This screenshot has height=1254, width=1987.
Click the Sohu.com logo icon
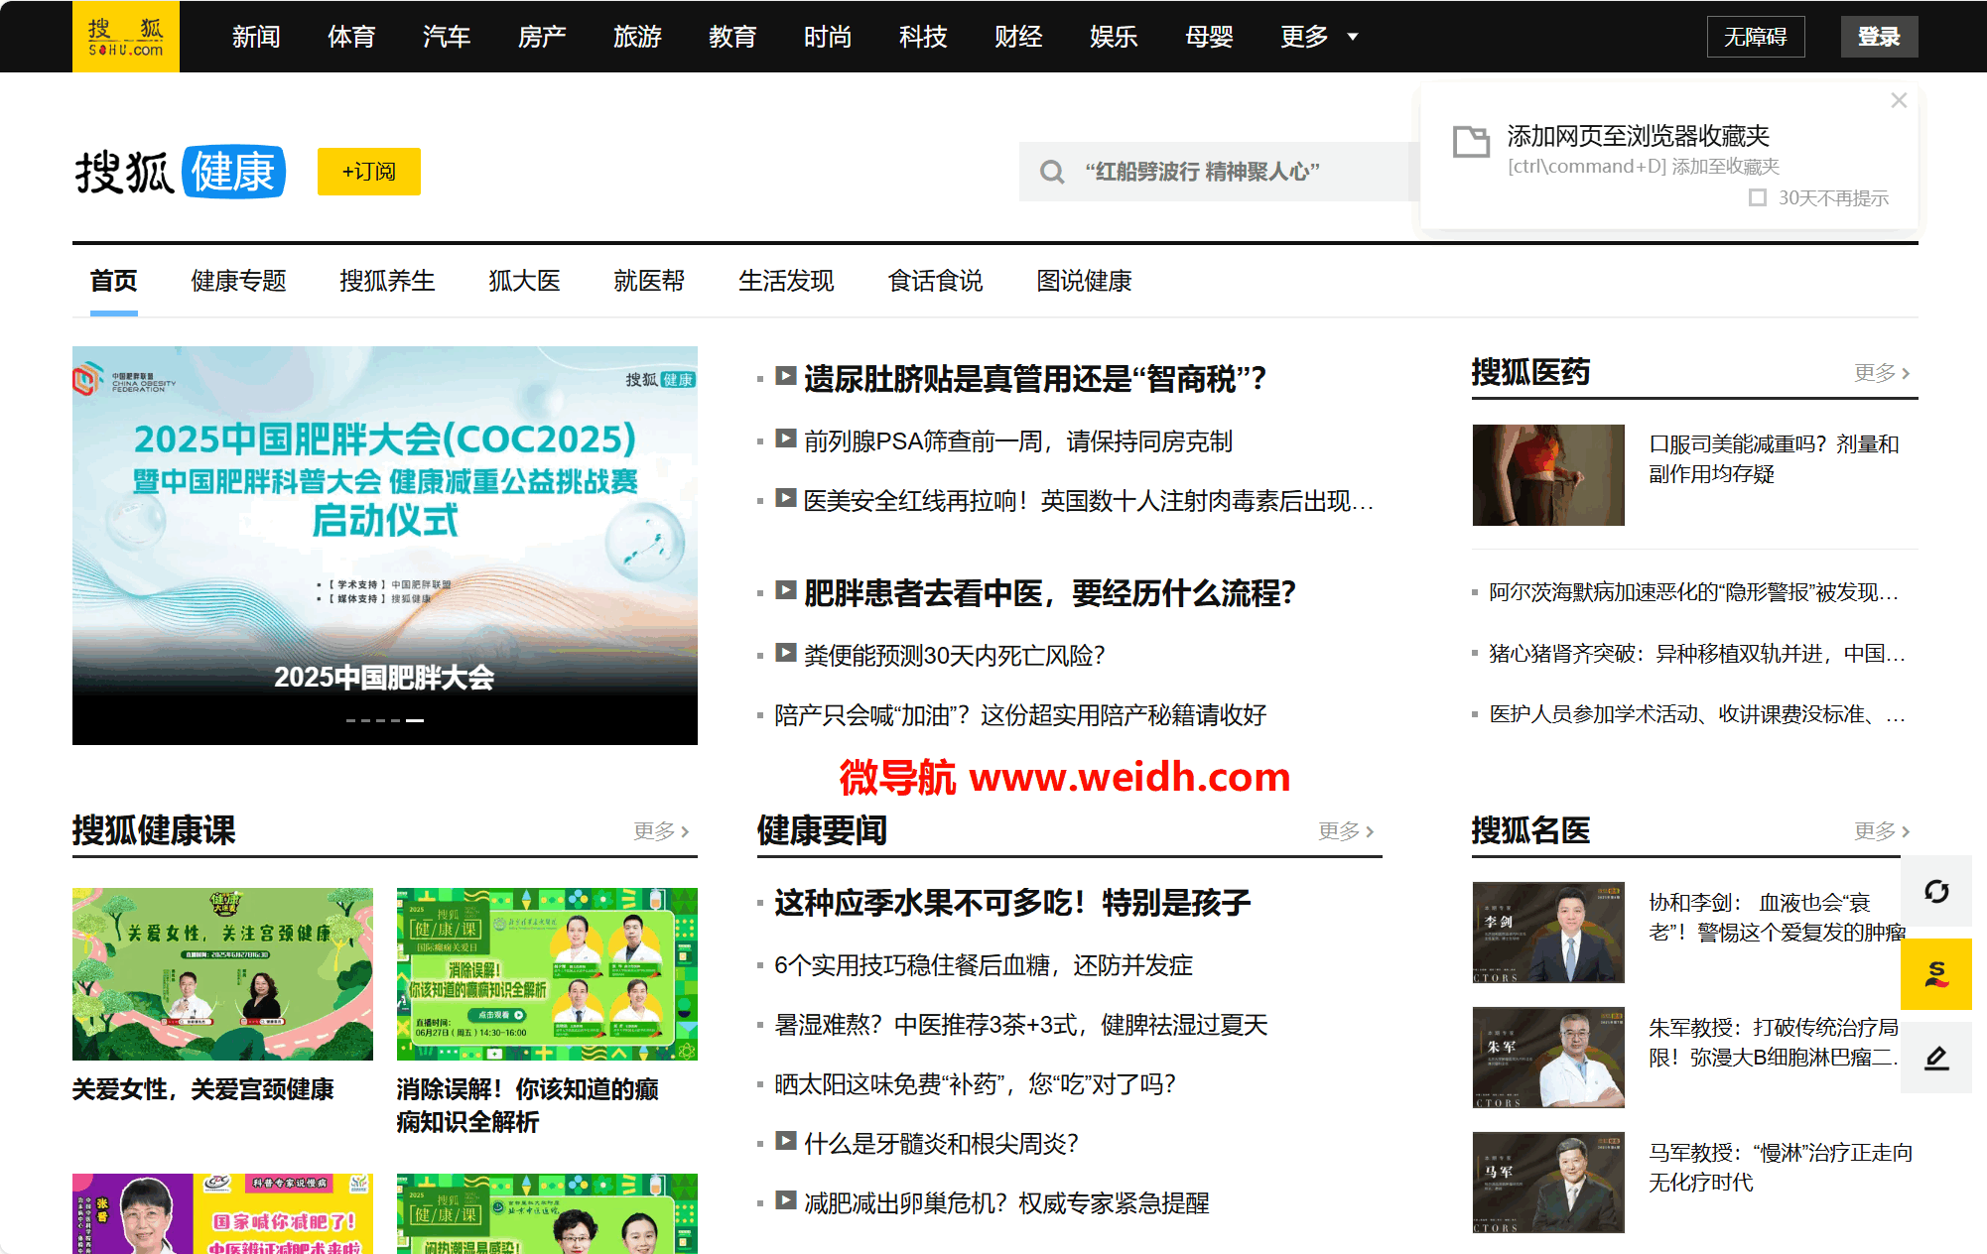point(125,37)
